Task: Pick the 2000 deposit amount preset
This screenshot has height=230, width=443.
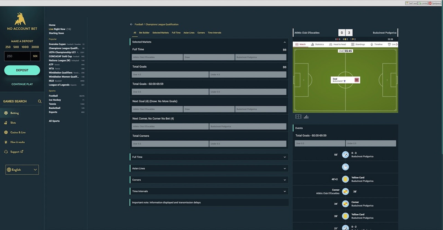Action: point(35,47)
